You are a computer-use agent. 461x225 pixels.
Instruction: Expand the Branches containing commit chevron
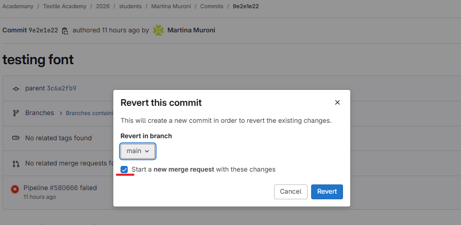(x=60, y=114)
